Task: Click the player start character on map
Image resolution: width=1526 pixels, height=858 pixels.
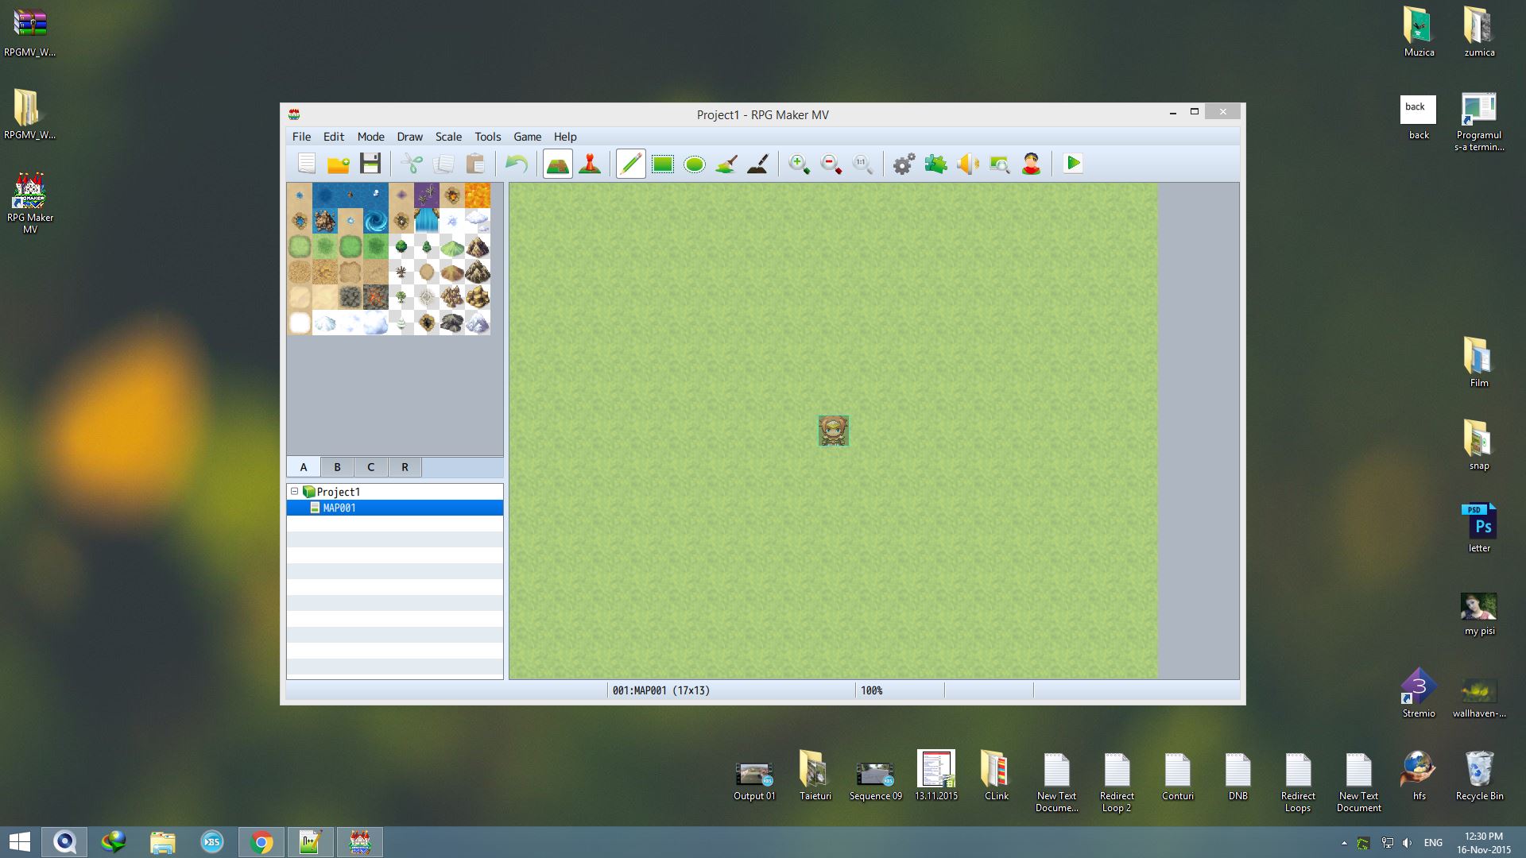Action: [834, 431]
